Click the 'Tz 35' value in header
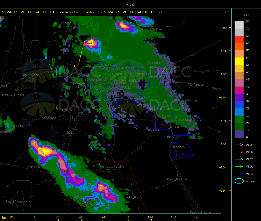 point(156,12)
